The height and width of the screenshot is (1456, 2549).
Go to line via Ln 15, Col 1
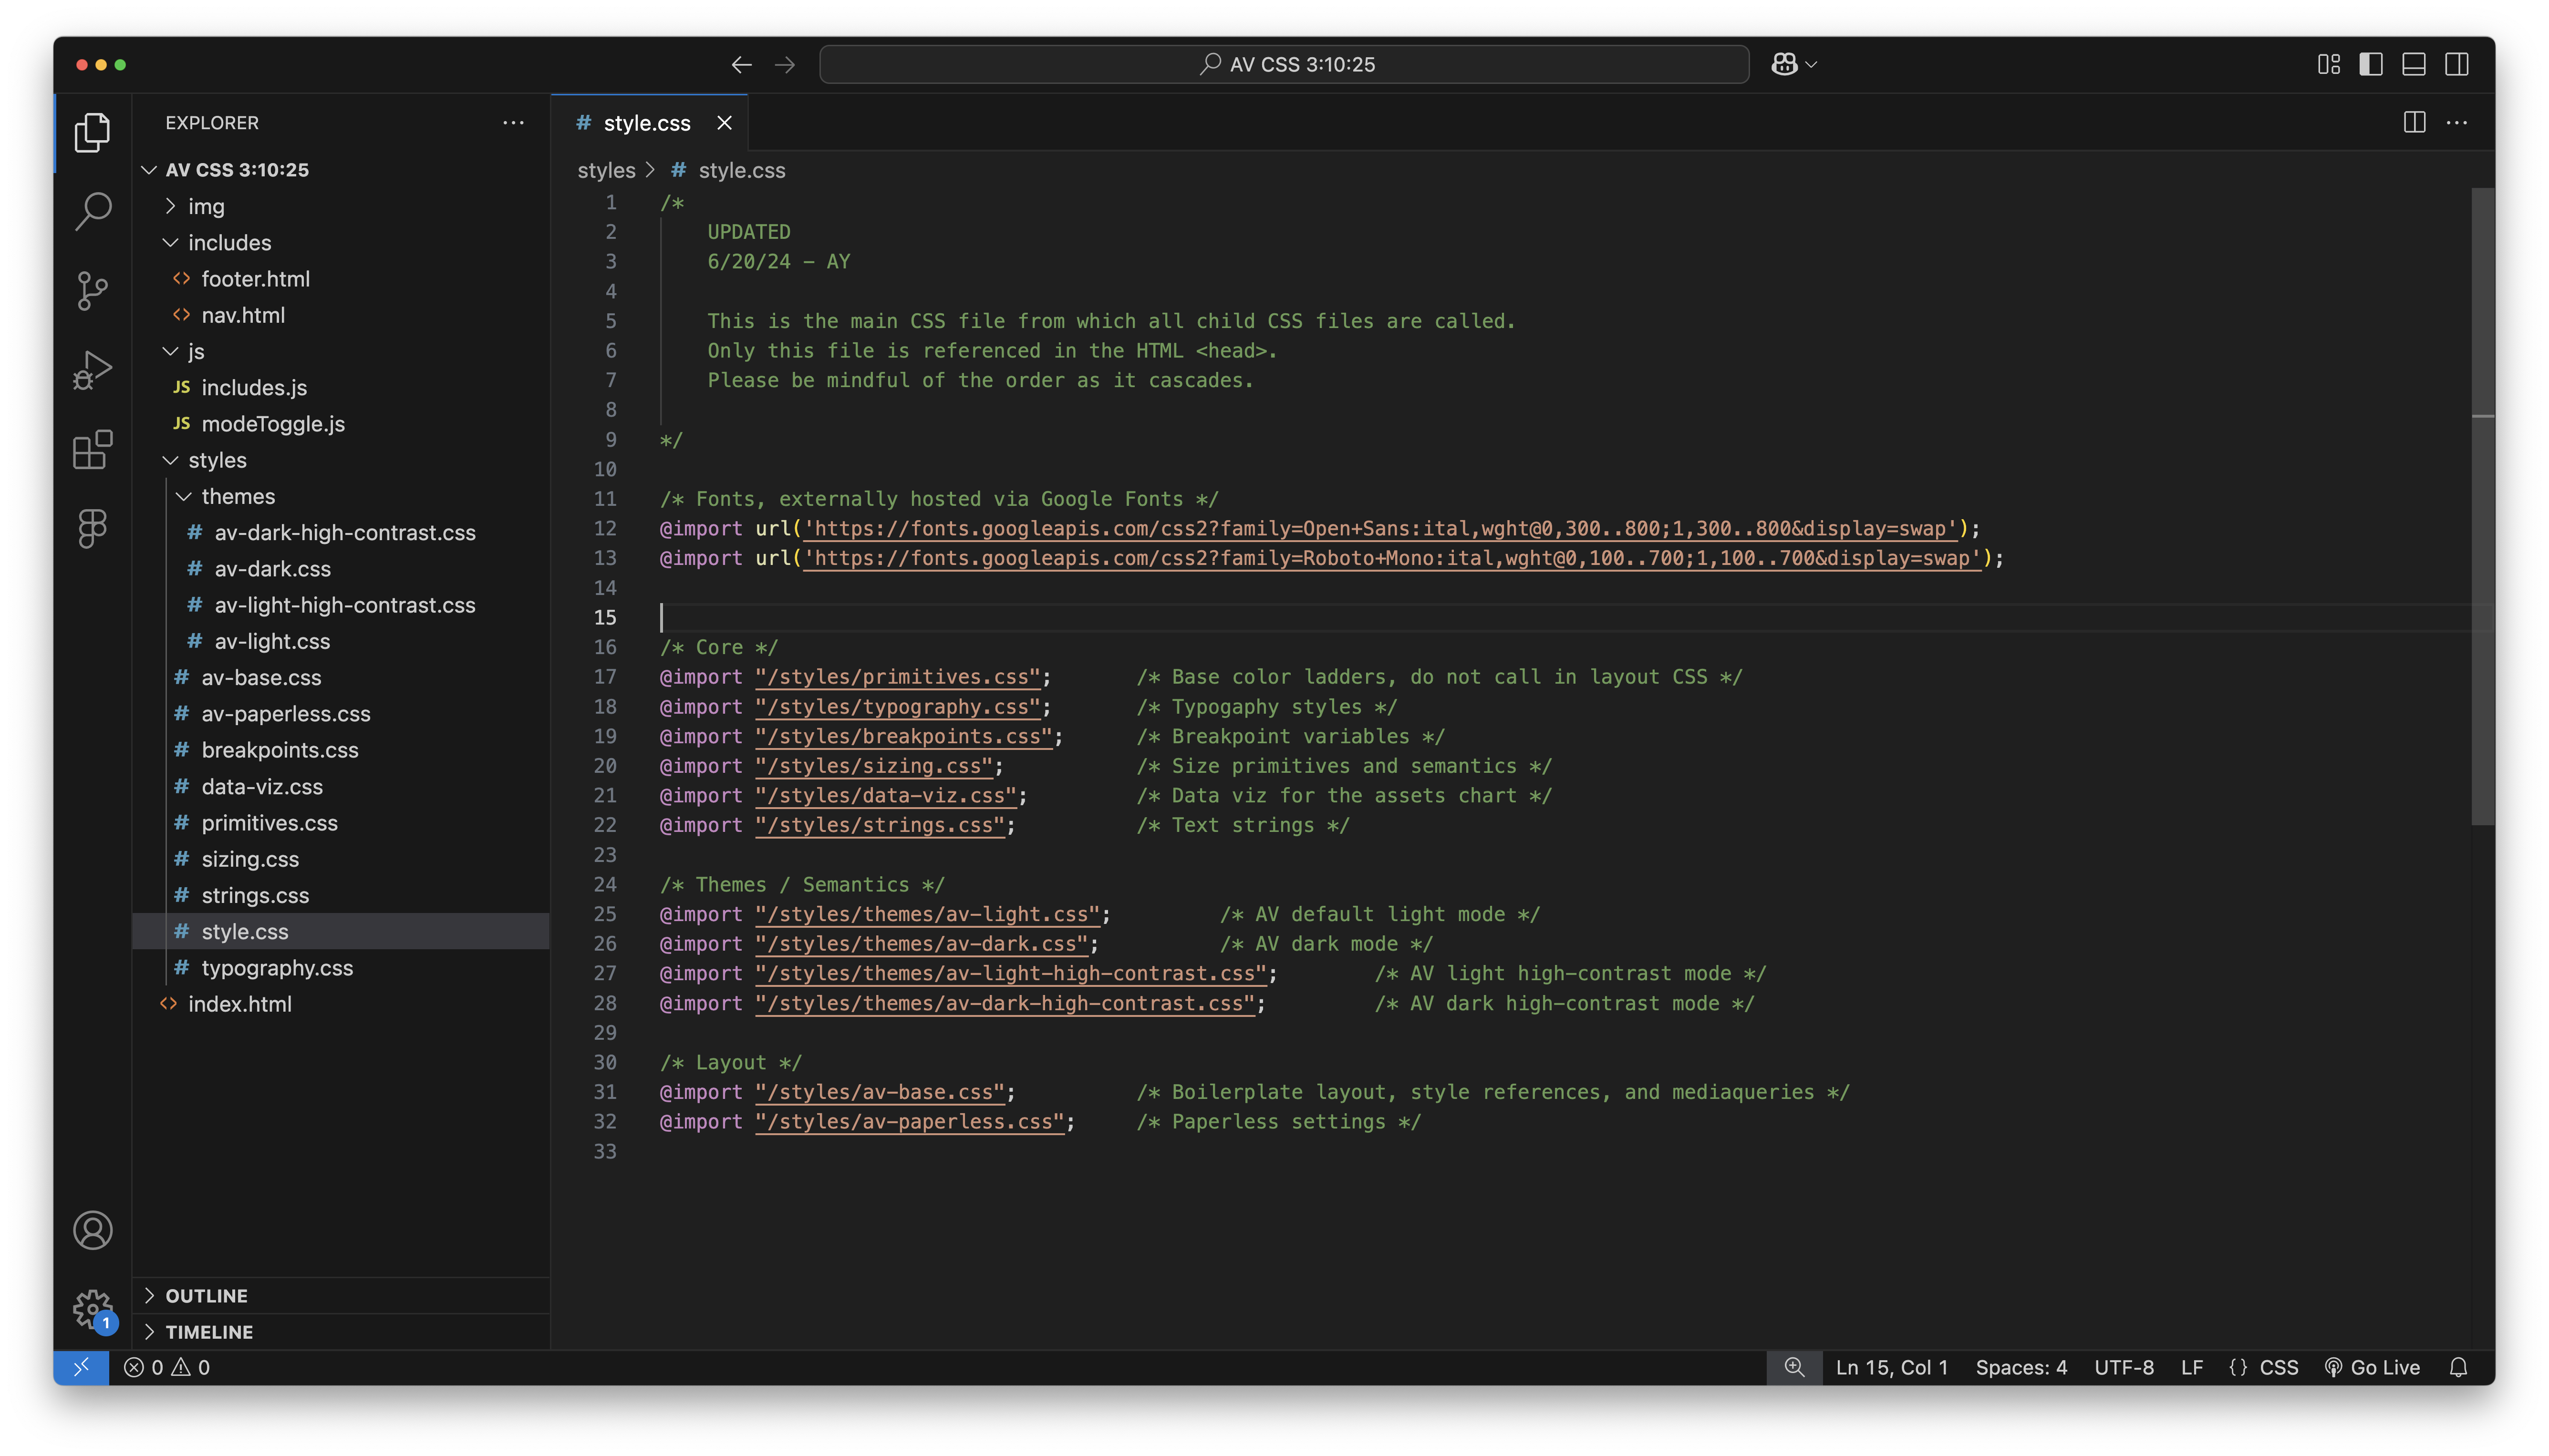click(1892, 1367)
